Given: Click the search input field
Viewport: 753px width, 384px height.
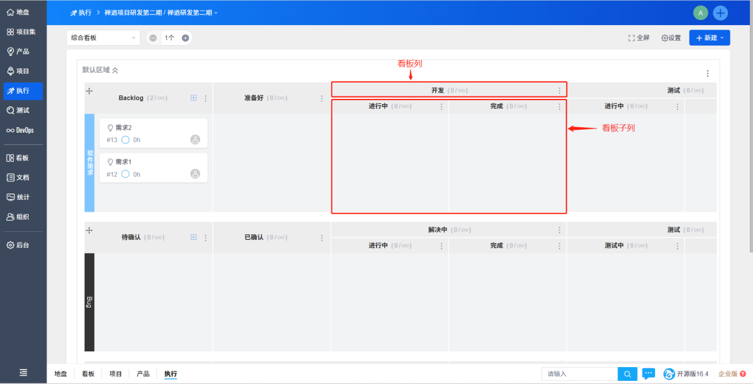Looking at the screenshot, I should [x=580, y=374].
